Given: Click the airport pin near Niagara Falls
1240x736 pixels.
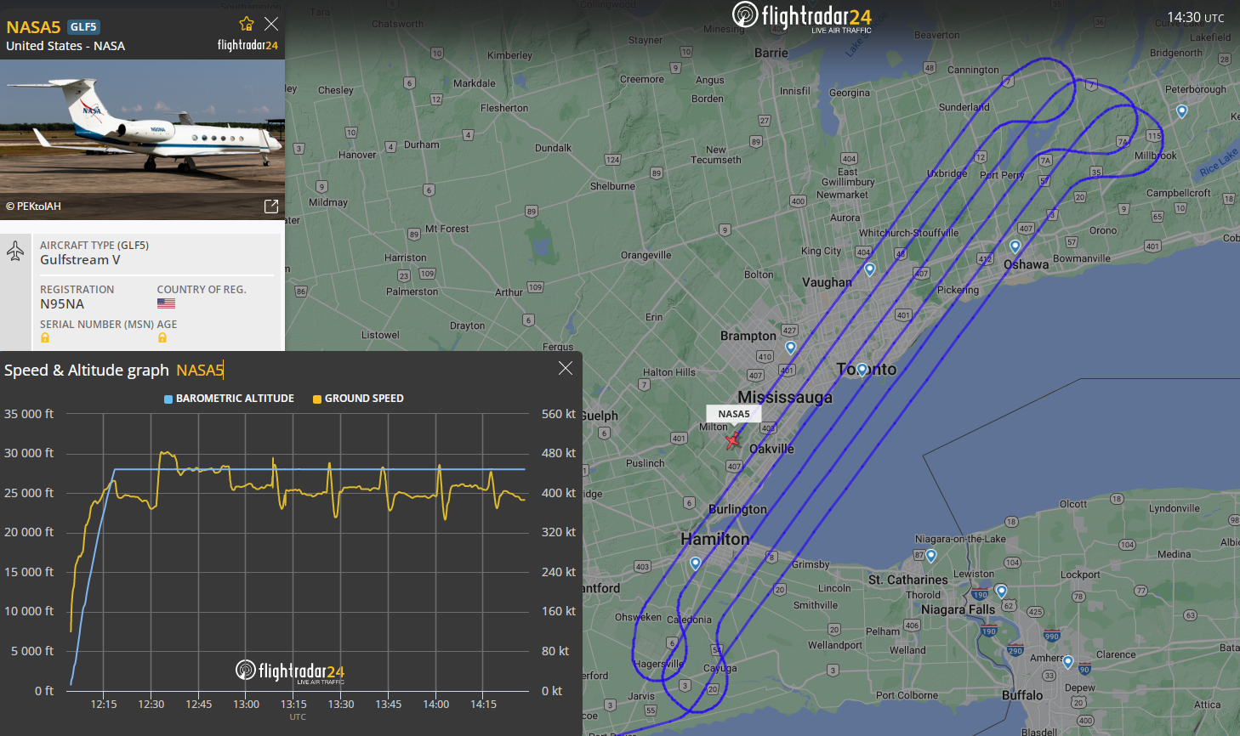Looking at the screenshot, I should point(1001,591).
